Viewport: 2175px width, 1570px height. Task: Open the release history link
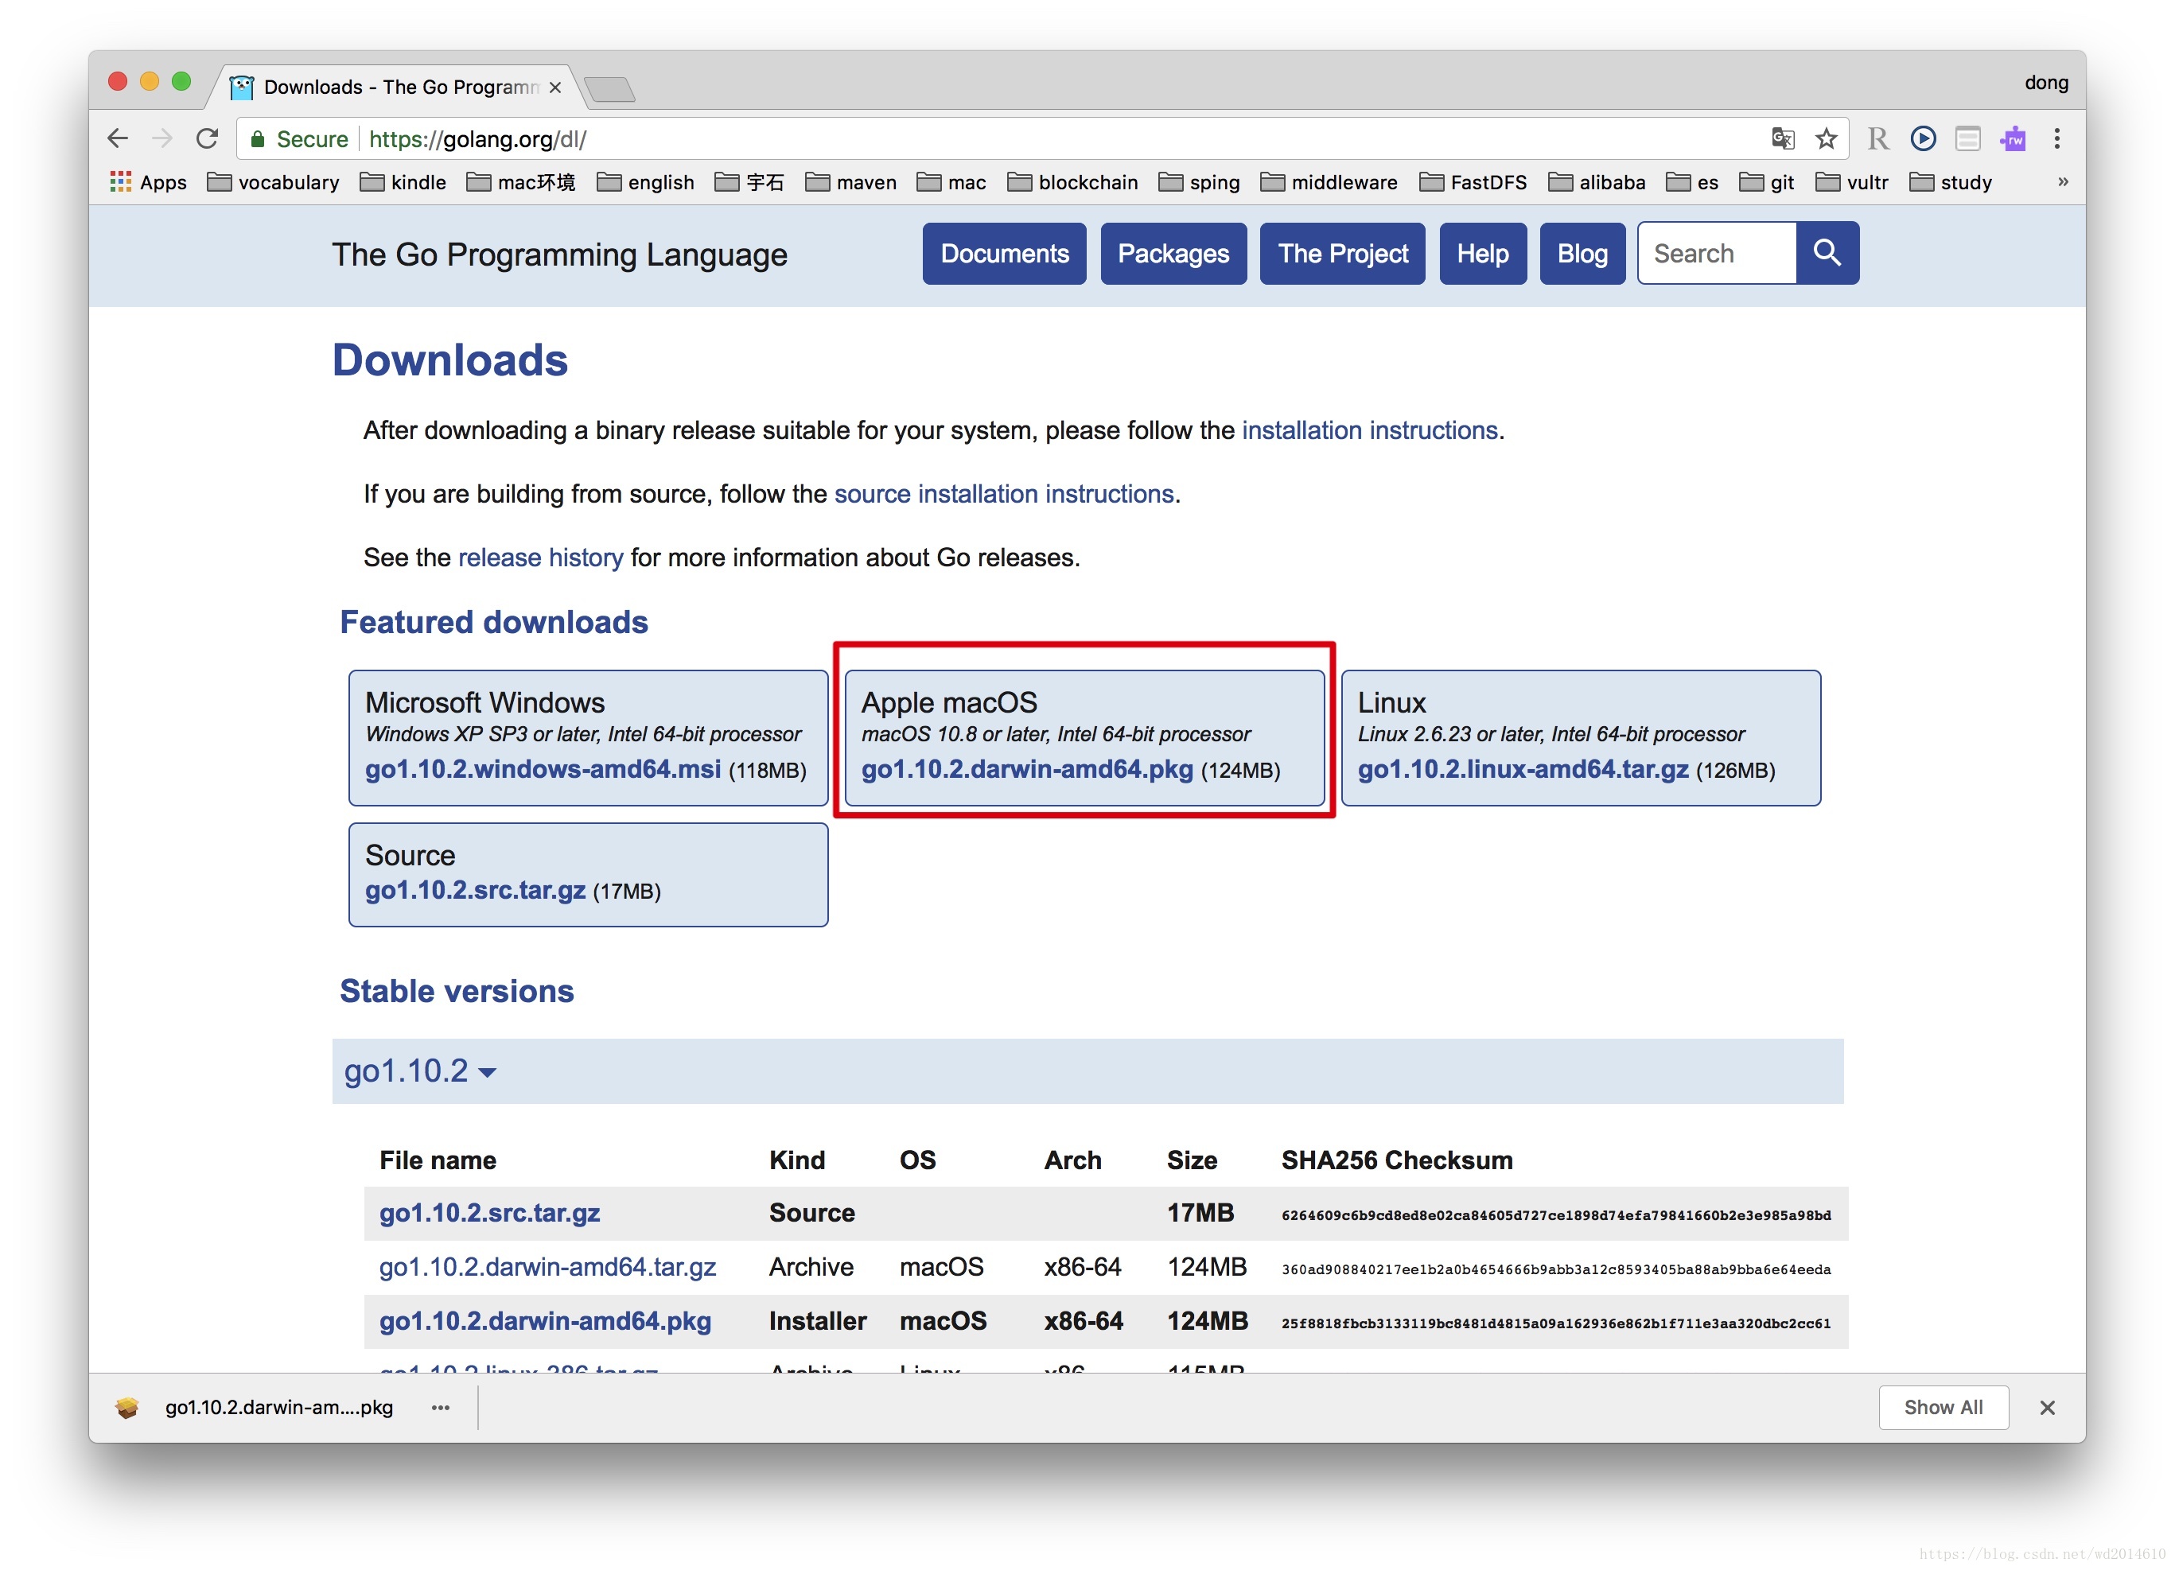[541, 558]
